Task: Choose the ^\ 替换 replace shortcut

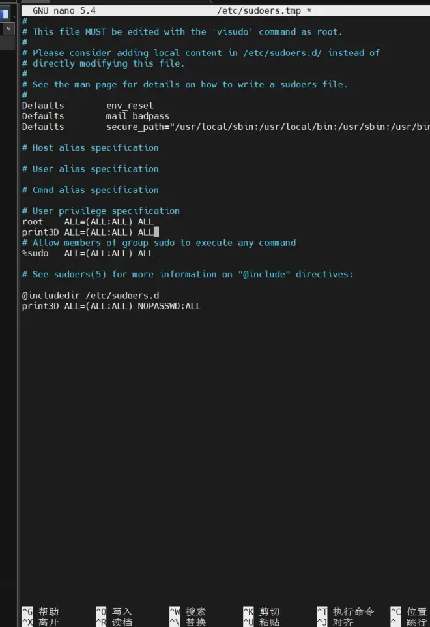Action: pos(188,622)
